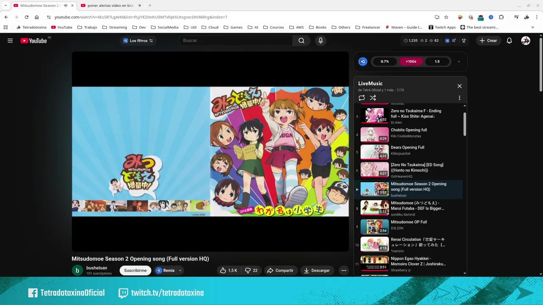Click the Suscribirme button
Image resolution: width=543 pixels, height=305 pixels.
coord(135,270)
